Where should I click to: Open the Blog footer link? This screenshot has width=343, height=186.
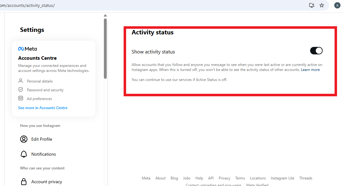pos(174,178)
